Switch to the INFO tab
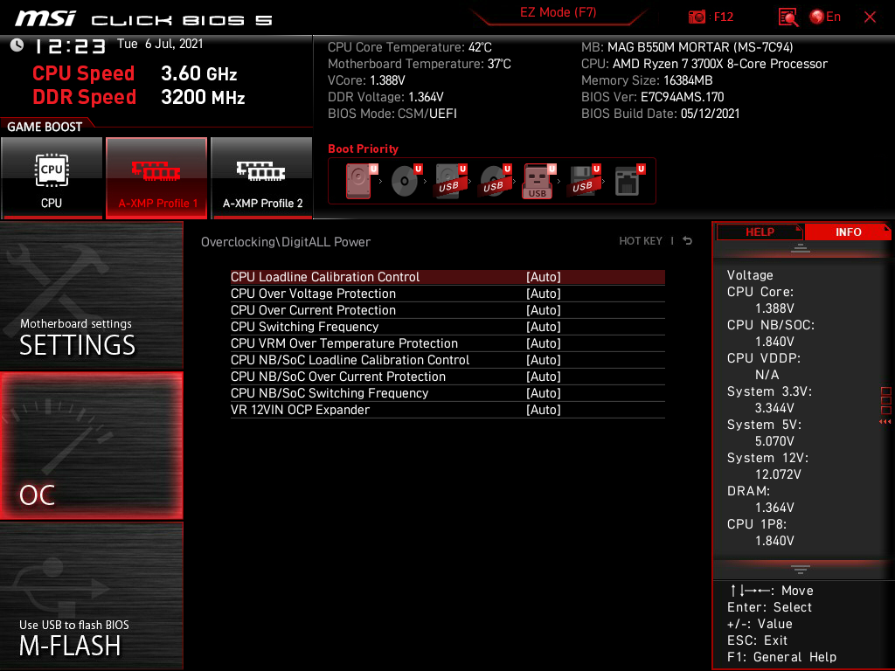This screenshot has height=671, width=895. click(848, 232)
